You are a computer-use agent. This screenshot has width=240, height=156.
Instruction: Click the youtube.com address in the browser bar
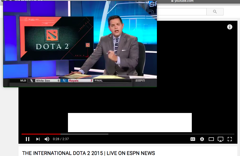pos(184,1)
